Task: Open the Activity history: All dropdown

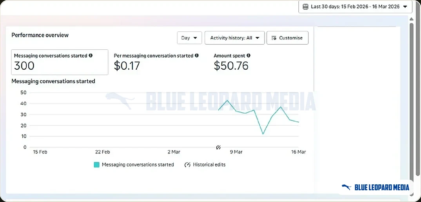Action: pos(235,38)
